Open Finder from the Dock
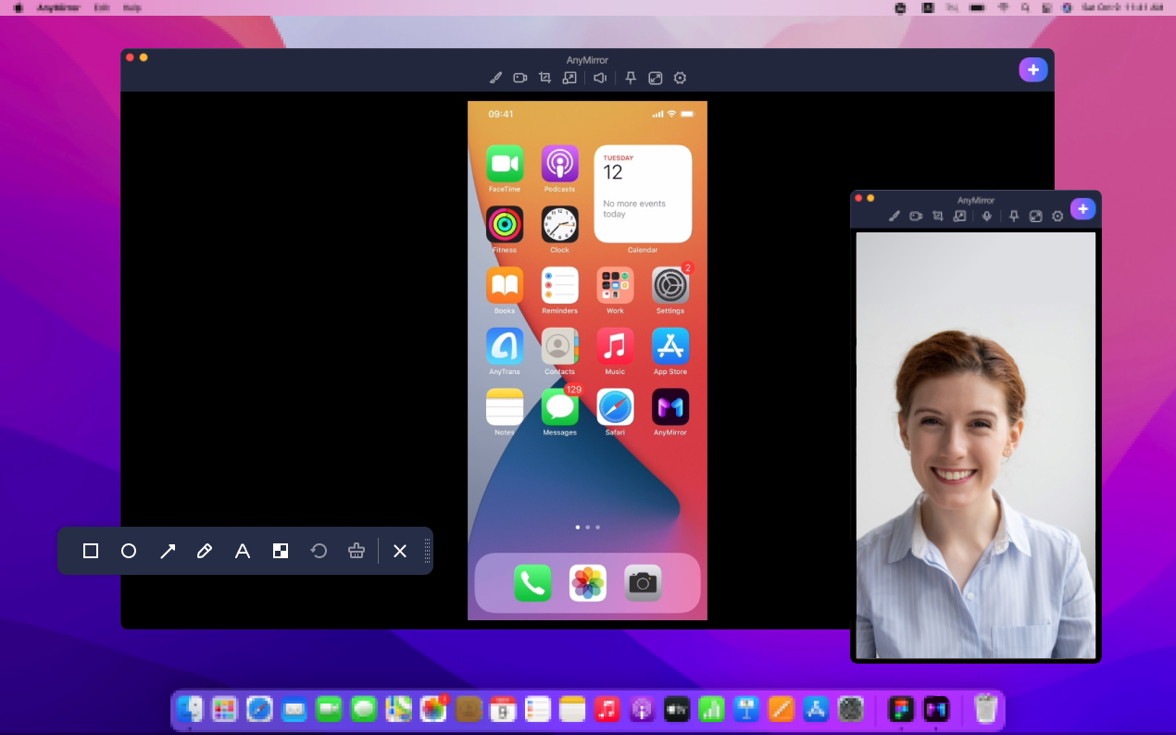Screen dimensions: 1176x735 (190, 709)
